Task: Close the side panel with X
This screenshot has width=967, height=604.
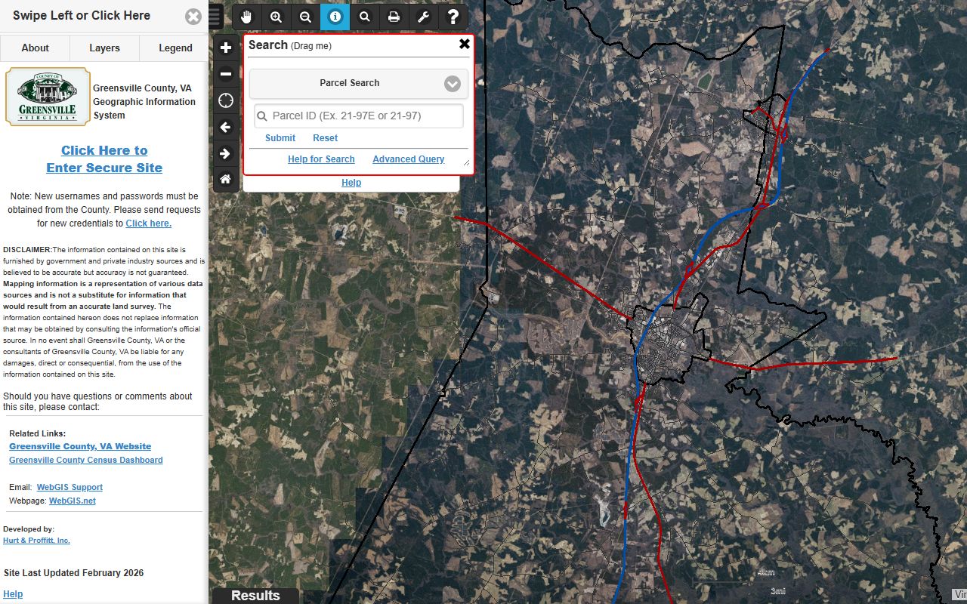Action: (x=193, y=17)
